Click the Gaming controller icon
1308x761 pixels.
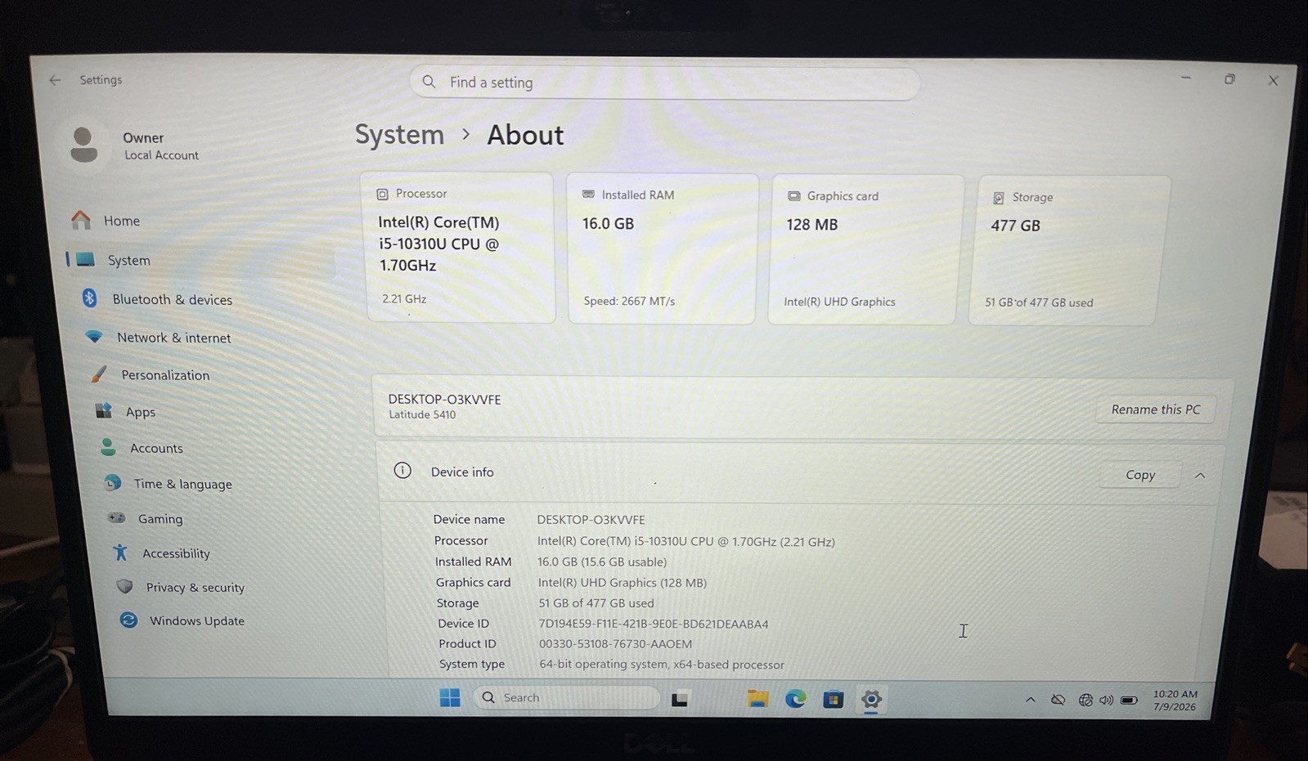coord(117,518)
